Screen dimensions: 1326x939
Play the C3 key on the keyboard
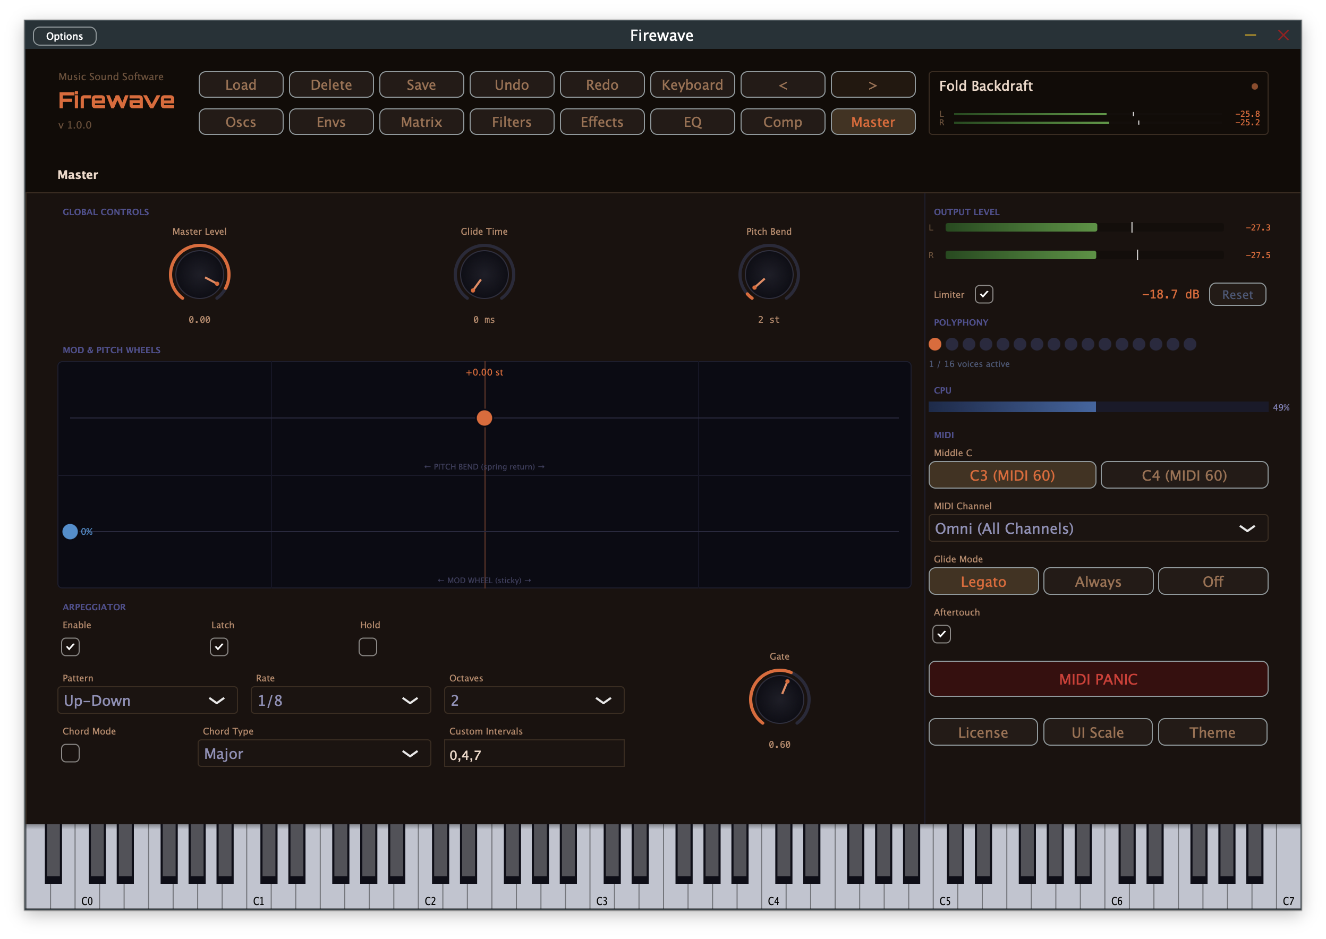click(601, 895)
